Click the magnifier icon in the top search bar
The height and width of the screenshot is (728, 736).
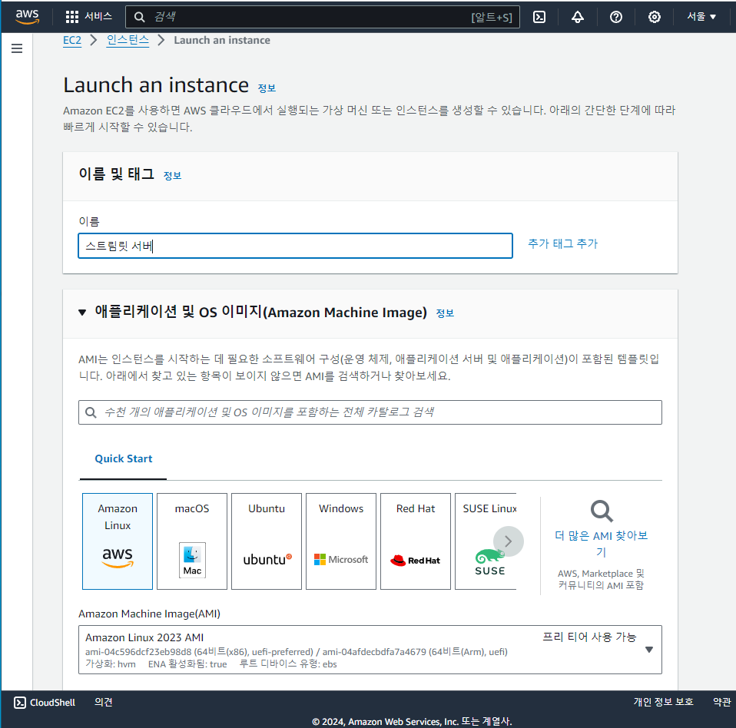pyautogui.click(x=139, y=18)
